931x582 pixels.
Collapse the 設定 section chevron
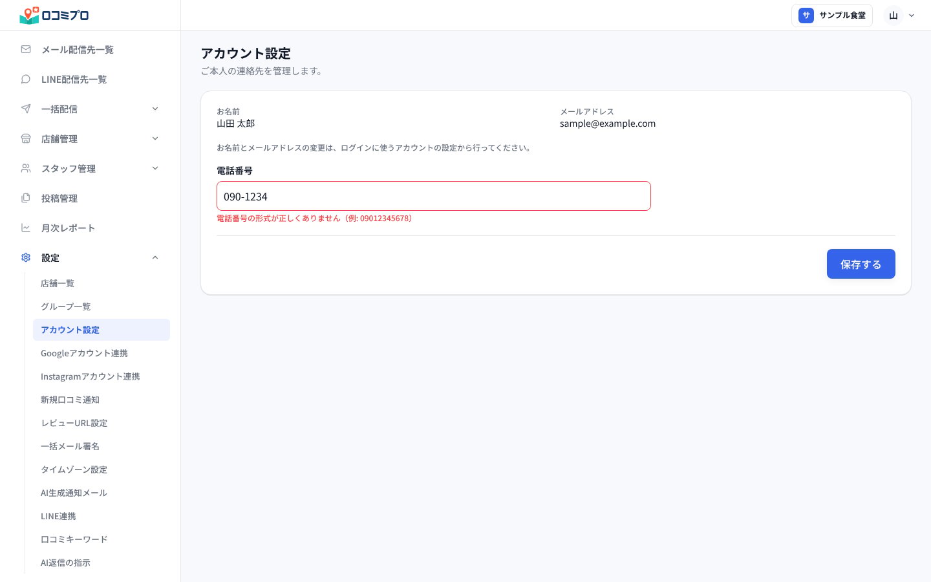(155, 257)
